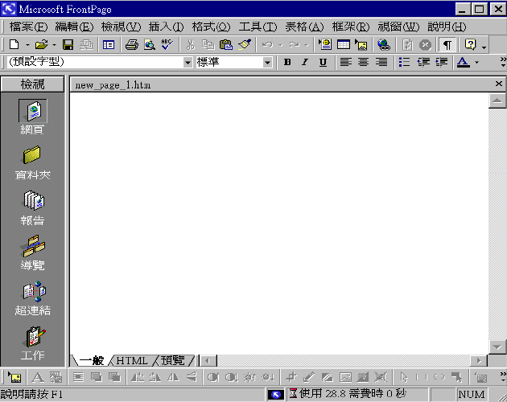Click inside the blank page editing area
The height and width of the screenshot is (402, 507).
tap(278, 223)
